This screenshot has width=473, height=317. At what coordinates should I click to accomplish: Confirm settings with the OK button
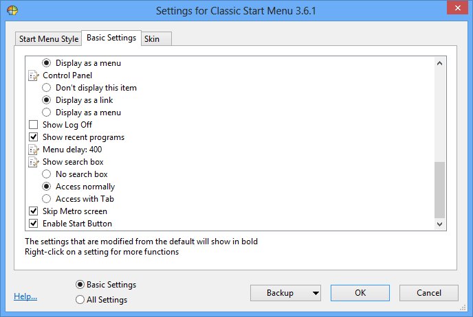360,293
